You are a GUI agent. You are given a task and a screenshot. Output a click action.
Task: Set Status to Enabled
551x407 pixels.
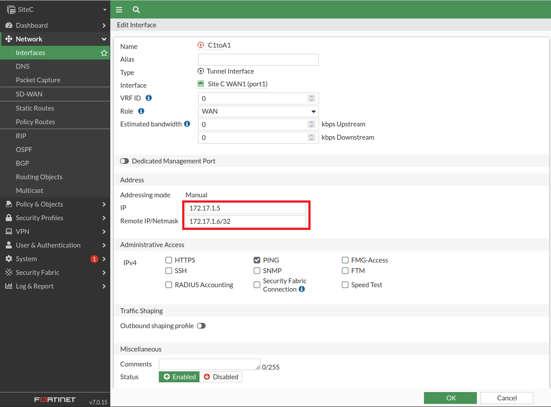pyautogui.click(x=179, y=377)
